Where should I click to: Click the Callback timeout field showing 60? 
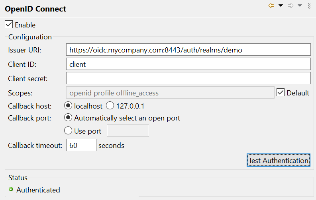pos(81,145)
